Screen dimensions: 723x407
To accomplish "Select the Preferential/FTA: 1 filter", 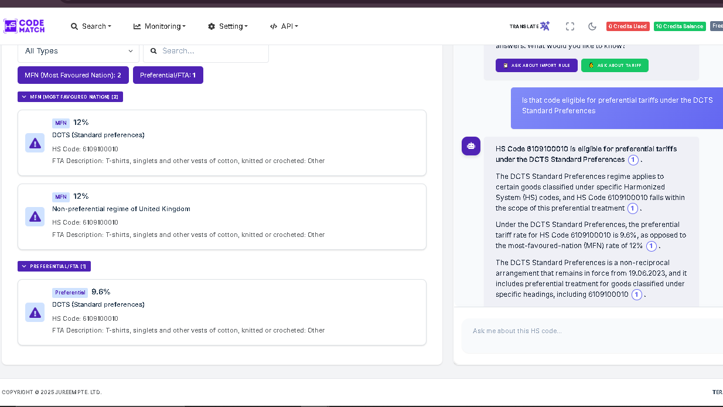I will pos(168,75).
